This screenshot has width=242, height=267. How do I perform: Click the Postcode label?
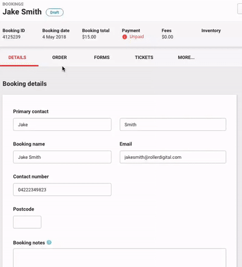tap(23, 209)
